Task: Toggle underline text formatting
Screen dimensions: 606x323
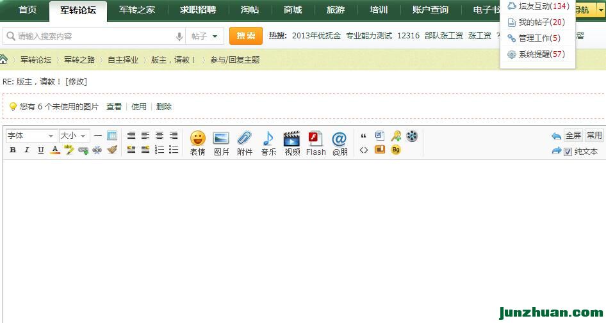Action: click(41, 150)
